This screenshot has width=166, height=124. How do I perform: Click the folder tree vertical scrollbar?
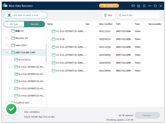tap(46, 53)
